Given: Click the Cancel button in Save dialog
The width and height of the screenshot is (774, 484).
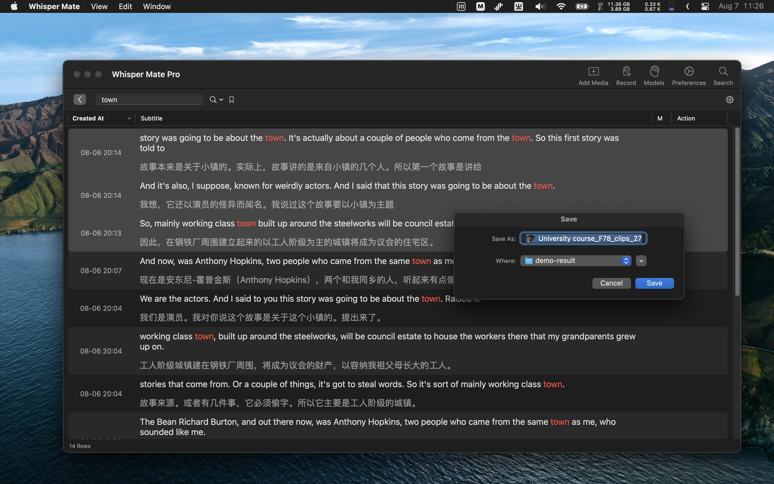Looking at the screenshot, I should tap(611, 283).
